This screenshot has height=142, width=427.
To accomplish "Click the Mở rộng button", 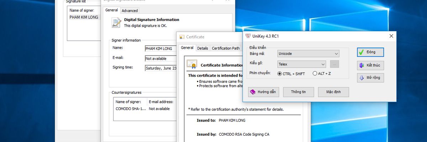I will pos(370,78).
